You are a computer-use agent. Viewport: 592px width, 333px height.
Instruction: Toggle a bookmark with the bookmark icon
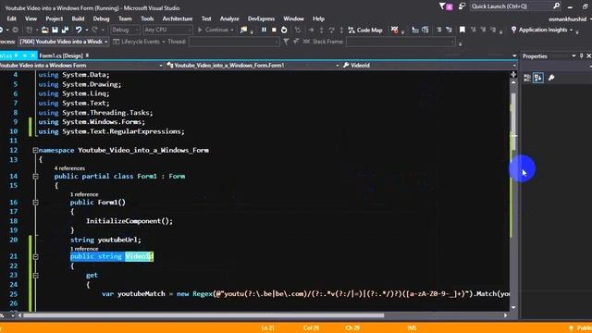[462, 30]
